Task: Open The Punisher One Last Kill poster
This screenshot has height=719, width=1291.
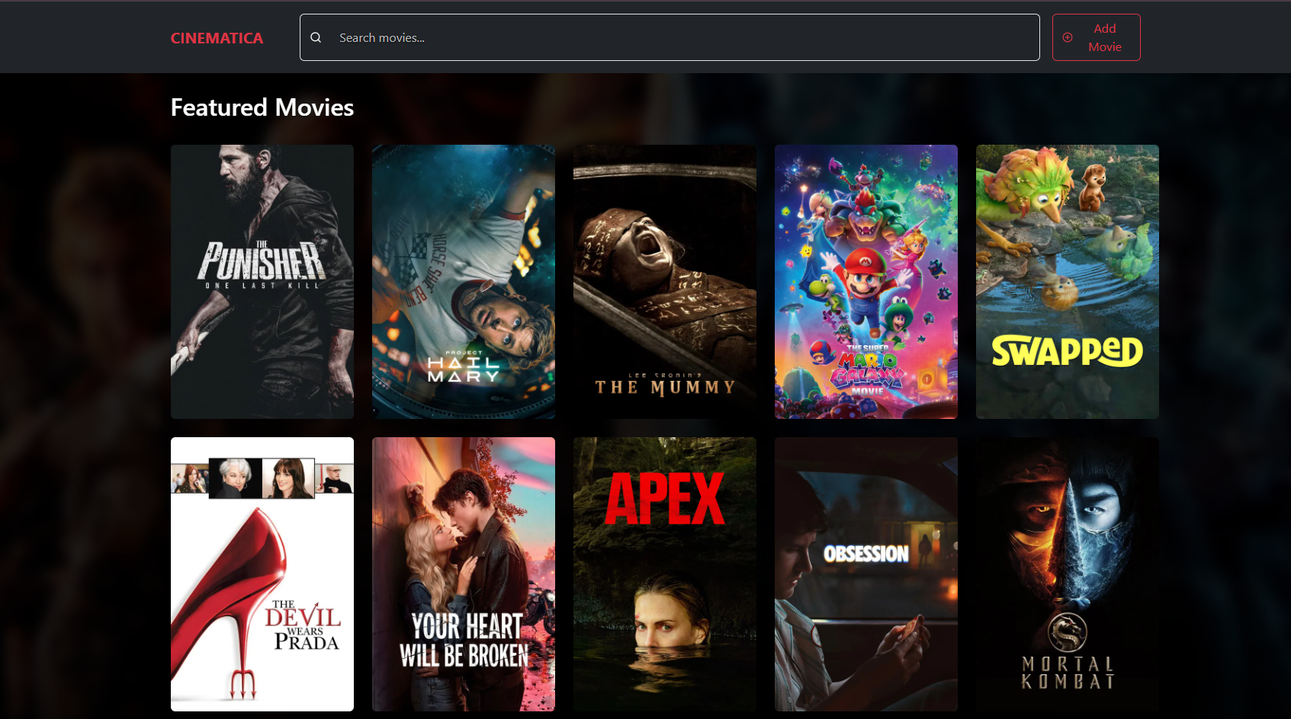Action: click(262, 282)
